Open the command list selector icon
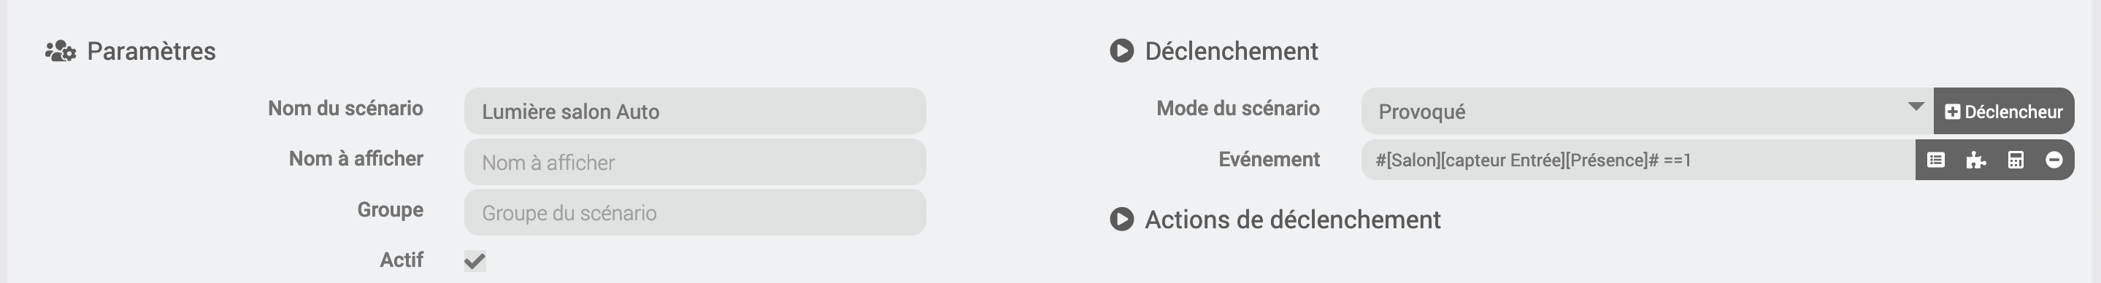The height and width of the screenshot is (283, 2101). (x=1935, y=160)
